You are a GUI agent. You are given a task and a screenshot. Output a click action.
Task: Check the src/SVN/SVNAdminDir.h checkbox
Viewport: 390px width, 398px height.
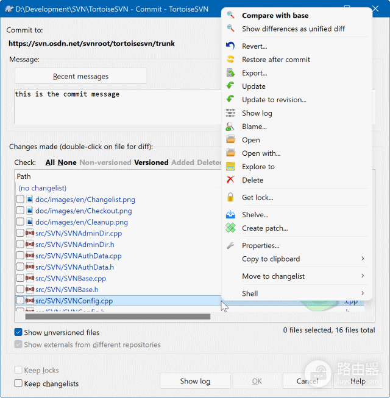point(20,244)
